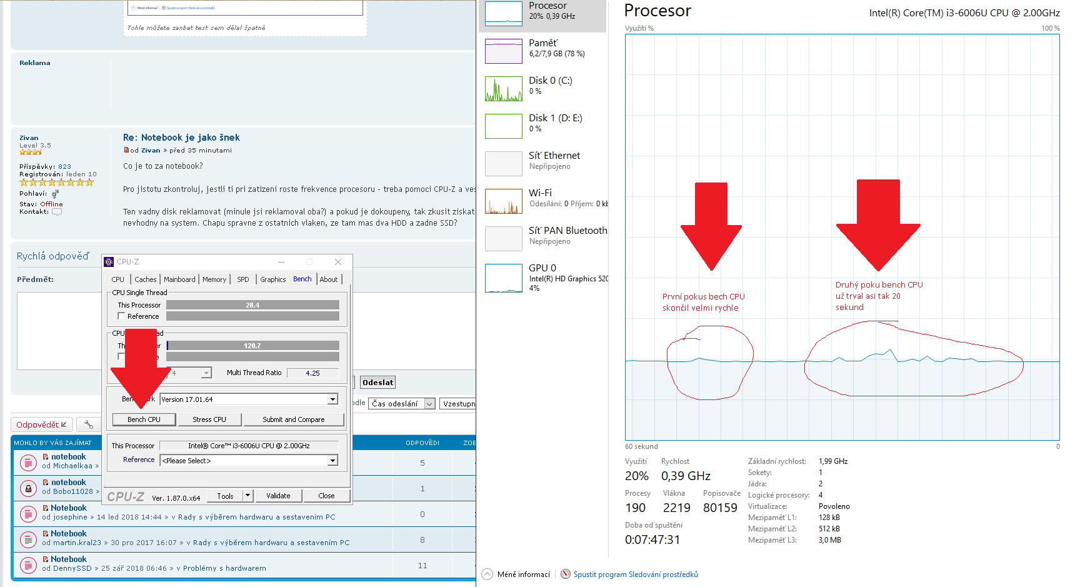This screenshot has width=1075, height=587.
Task: Open 'notebook' topic by Bobo11028
Action: pos(69,483)
